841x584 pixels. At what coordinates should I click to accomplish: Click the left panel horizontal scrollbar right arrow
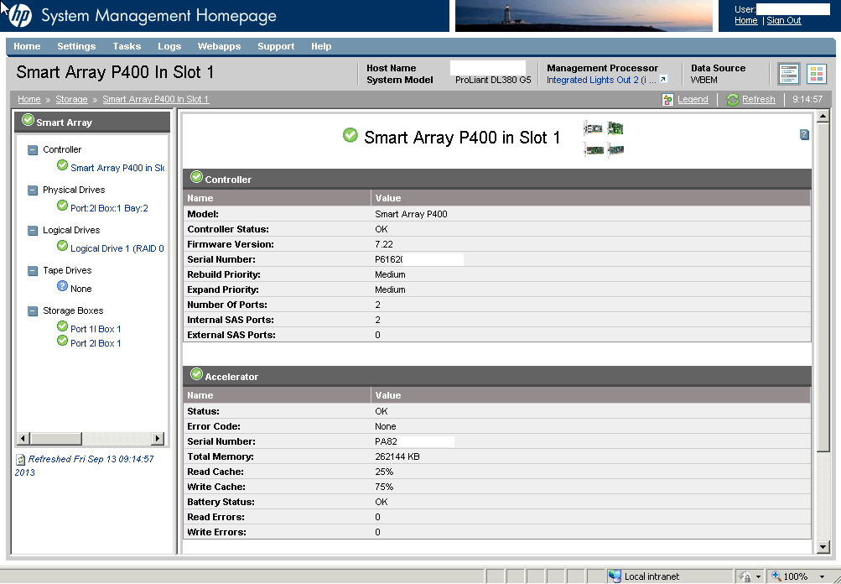[x=157, y=438]
